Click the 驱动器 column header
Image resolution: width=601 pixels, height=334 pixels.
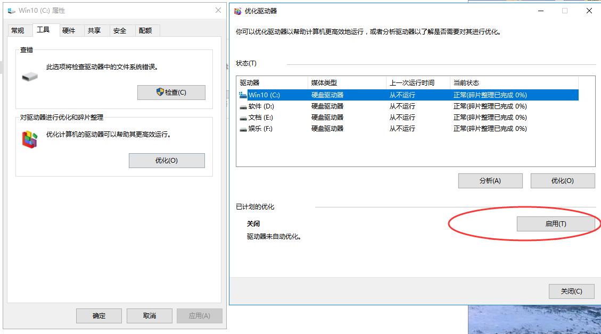272,83
